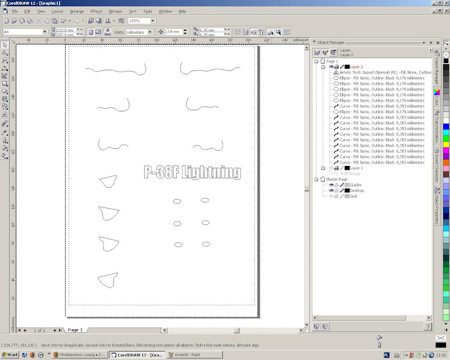Open the Arrange menu

(x=76, y=11)
